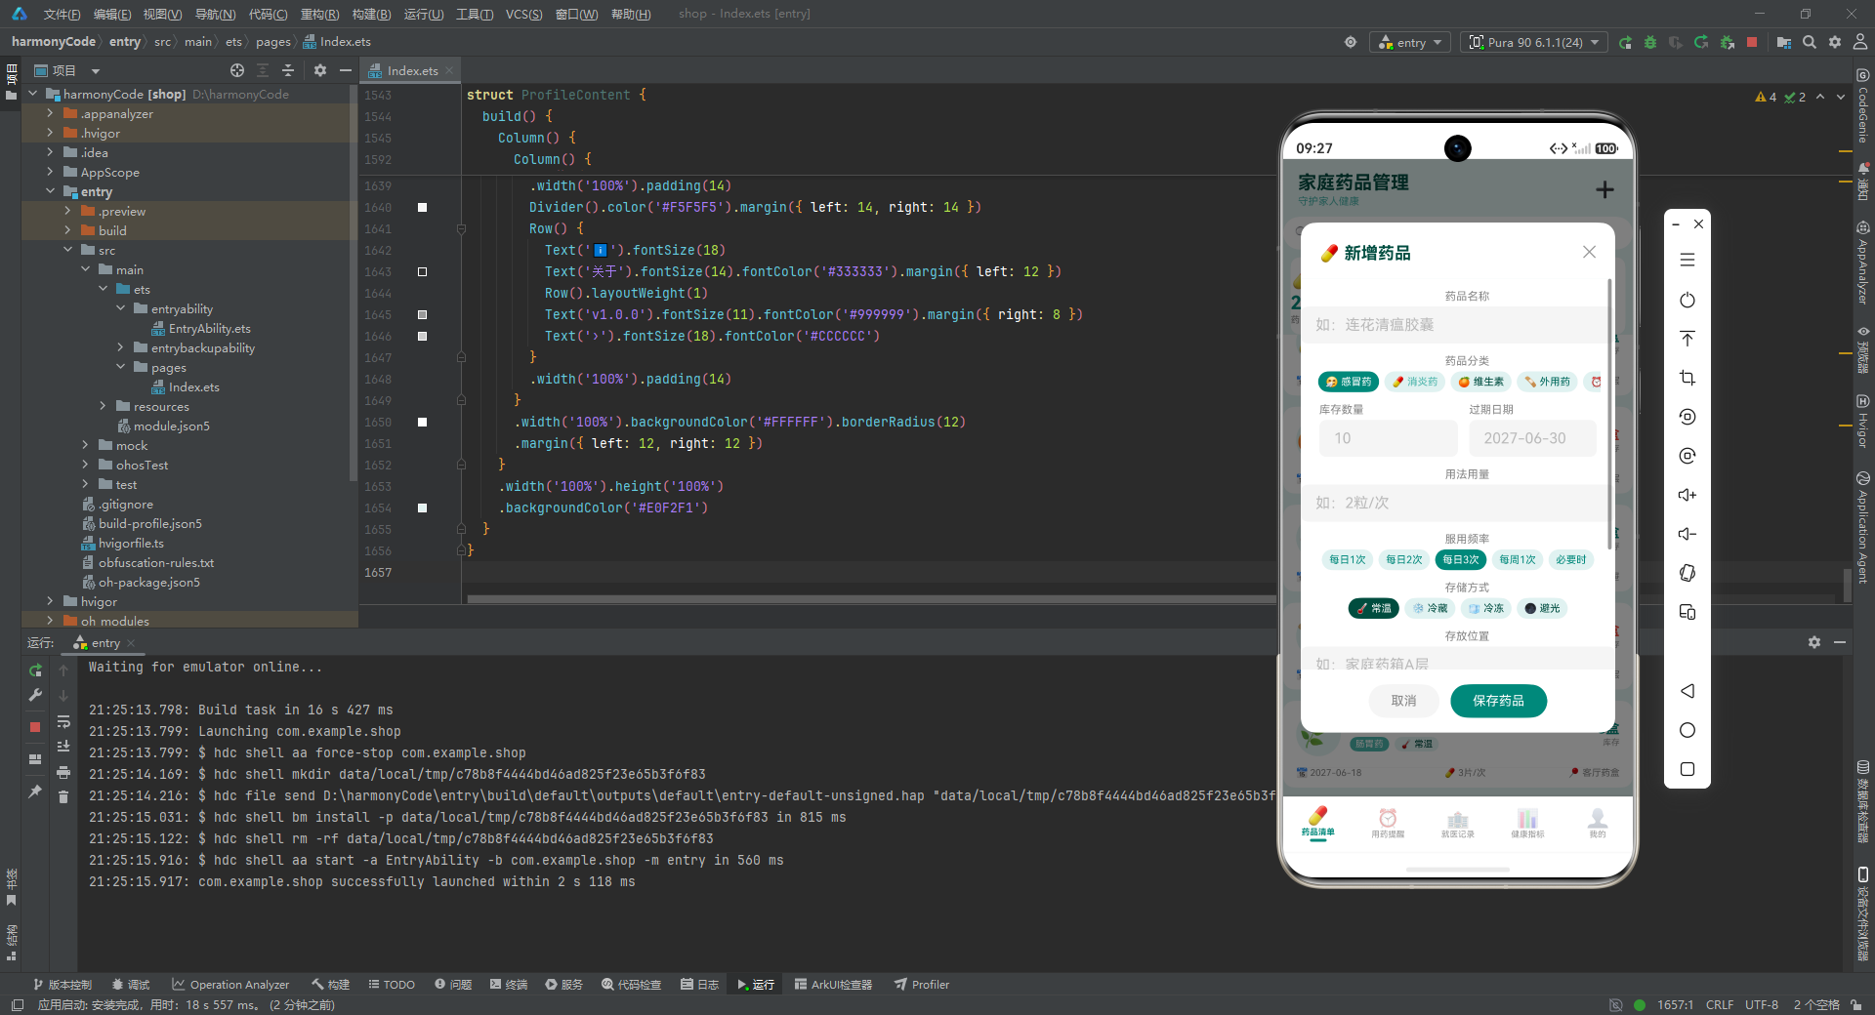Click the emulator power button icon
Viewport: 1875px width, 1015px height.
point(1687,300)
